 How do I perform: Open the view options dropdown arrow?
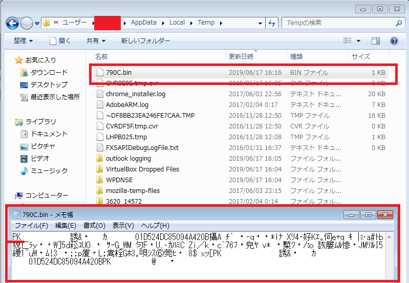(x=358, y=41)
